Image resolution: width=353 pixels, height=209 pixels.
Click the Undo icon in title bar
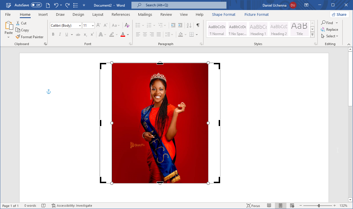56,5
